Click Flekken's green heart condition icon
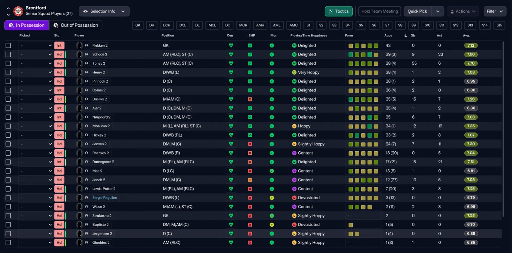The image size is (512, 253). click(x=231, y=45)
